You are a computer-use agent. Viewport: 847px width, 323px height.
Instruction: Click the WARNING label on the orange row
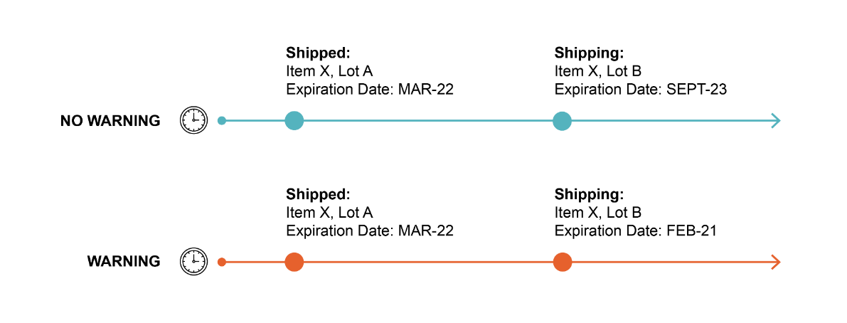pyautogui.click(x=124, y=262)
